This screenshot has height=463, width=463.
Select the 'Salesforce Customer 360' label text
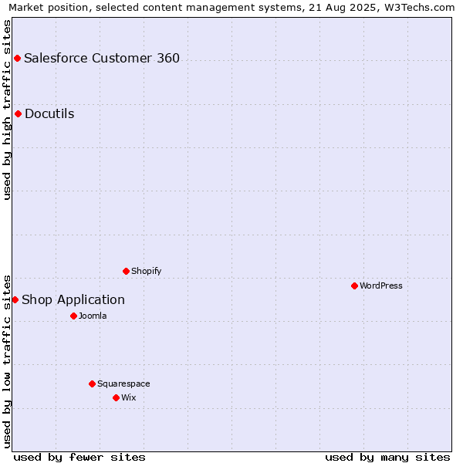point(102,58)
